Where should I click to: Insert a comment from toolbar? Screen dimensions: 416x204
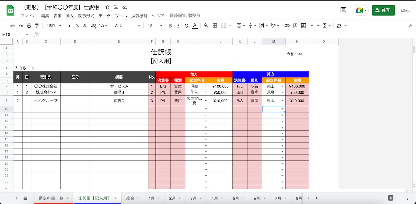295,26
